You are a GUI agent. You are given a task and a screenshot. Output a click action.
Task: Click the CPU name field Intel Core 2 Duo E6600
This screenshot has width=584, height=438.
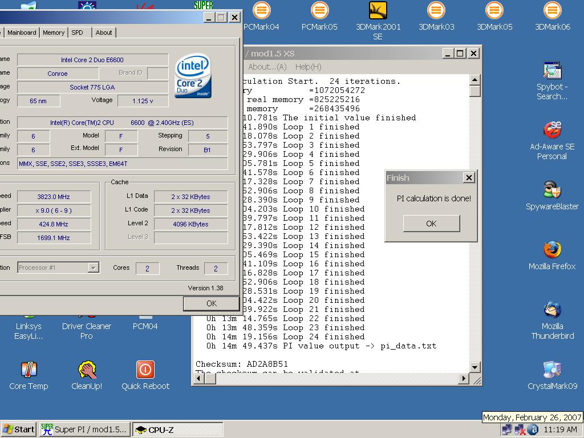coord(92,60)
